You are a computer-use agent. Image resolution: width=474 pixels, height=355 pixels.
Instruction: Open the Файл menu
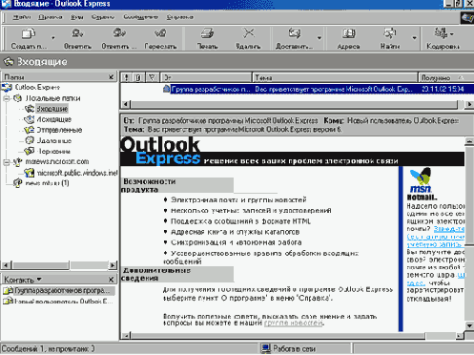pos(22,17)
